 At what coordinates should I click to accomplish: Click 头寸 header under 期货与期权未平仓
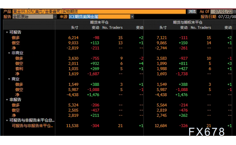[x=163, y=28]
